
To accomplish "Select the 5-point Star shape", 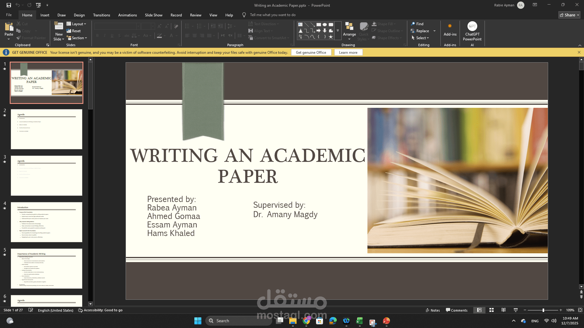I will click(331, 37).
